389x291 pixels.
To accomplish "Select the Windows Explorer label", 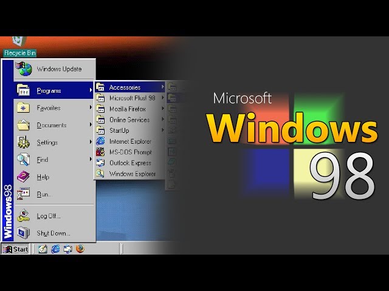I will pyautogui.click(x=133, y=174).
